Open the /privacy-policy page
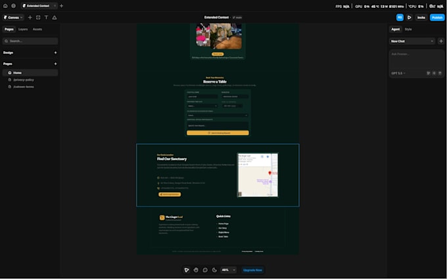The image size is (447, 279). 24,79
